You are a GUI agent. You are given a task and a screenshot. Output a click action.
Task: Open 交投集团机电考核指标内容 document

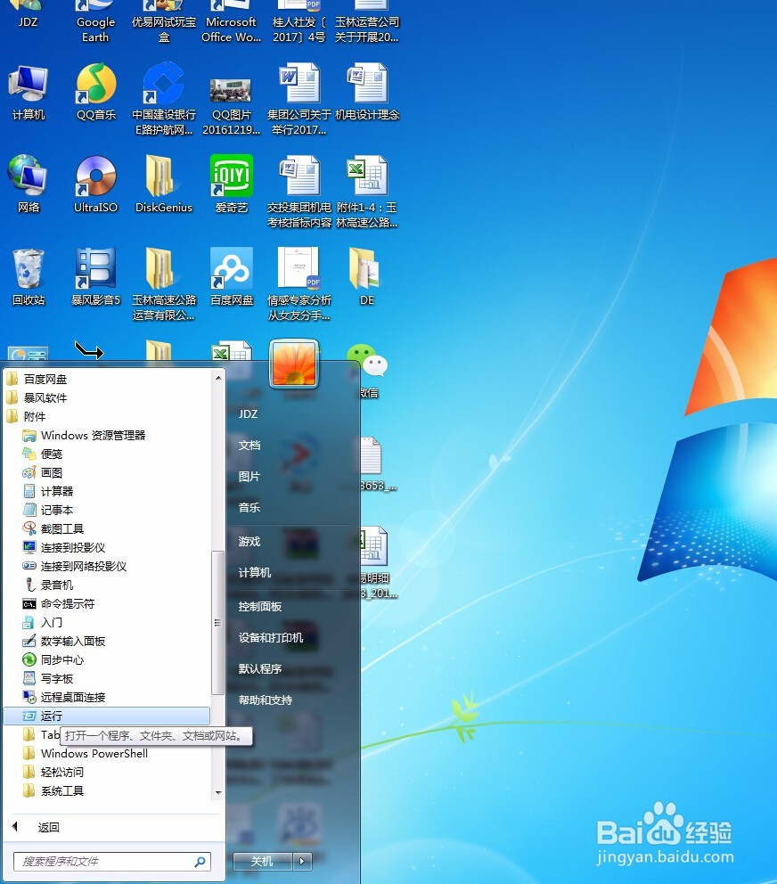point(299,192)
